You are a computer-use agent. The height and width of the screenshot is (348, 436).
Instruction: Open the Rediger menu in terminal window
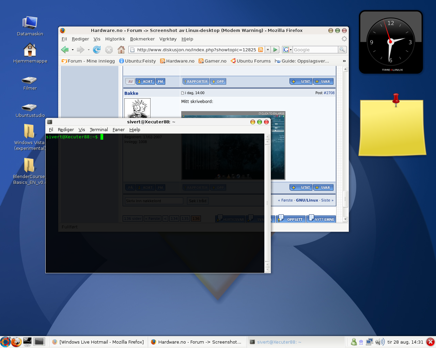(66, 130)
